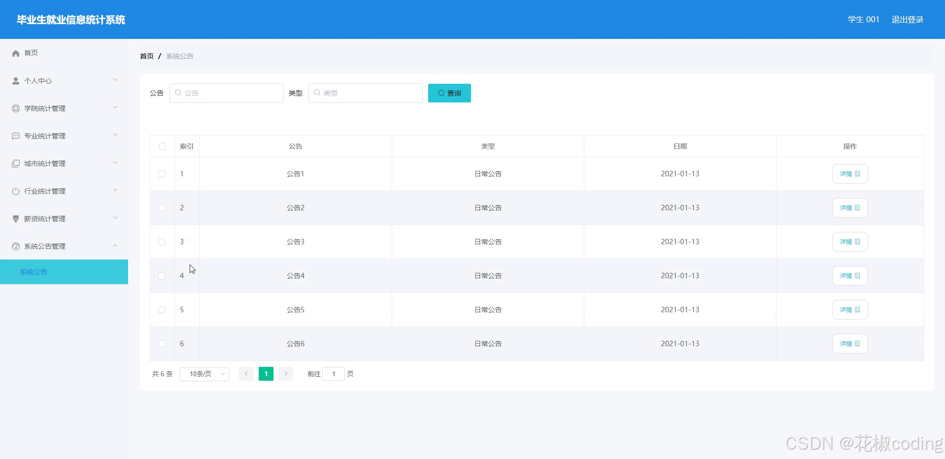The image size is (945, 459).
Task: Check the checkbox for row 公告5
Action: click(x=162, y=310)
